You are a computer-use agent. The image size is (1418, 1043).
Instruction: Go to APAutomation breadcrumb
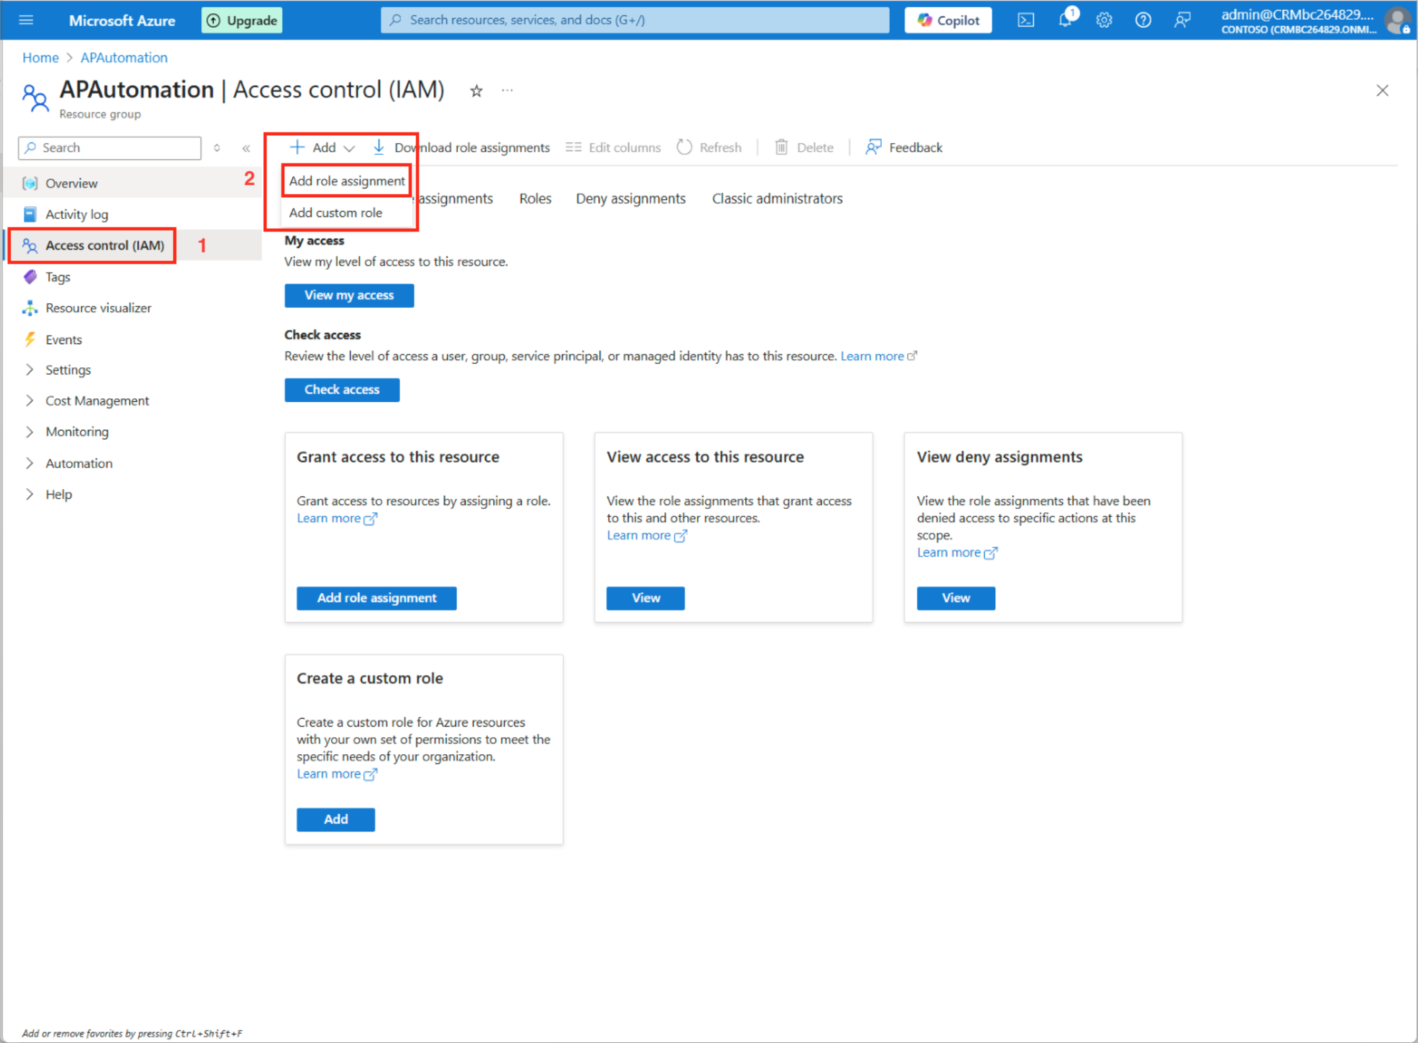pyautogui.click(x=124, y=57)
